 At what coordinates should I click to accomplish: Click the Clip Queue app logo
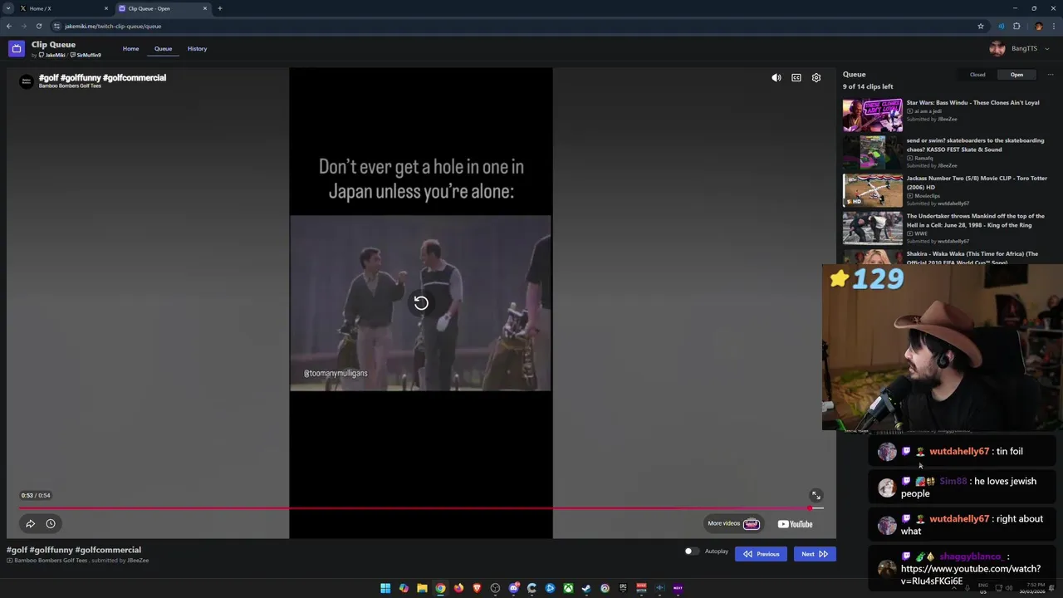pos(17,49)
